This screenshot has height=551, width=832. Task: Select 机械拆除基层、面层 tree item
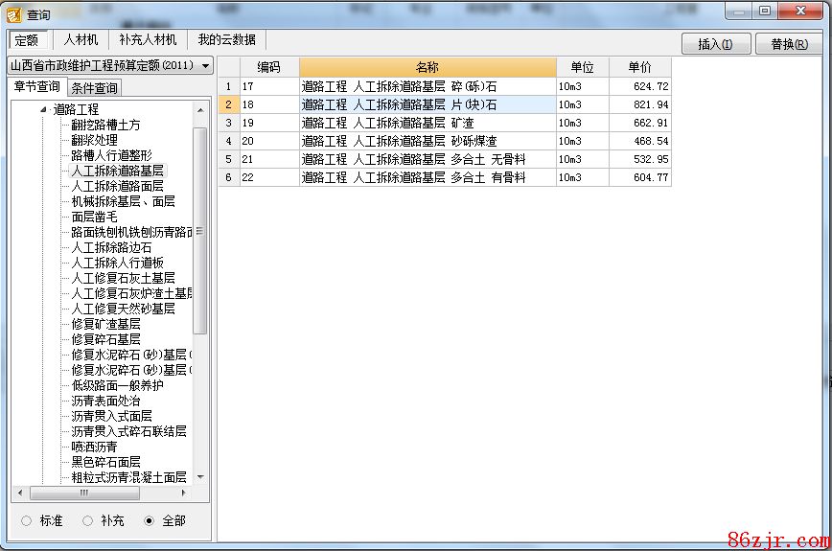click(x=123, y=201)
